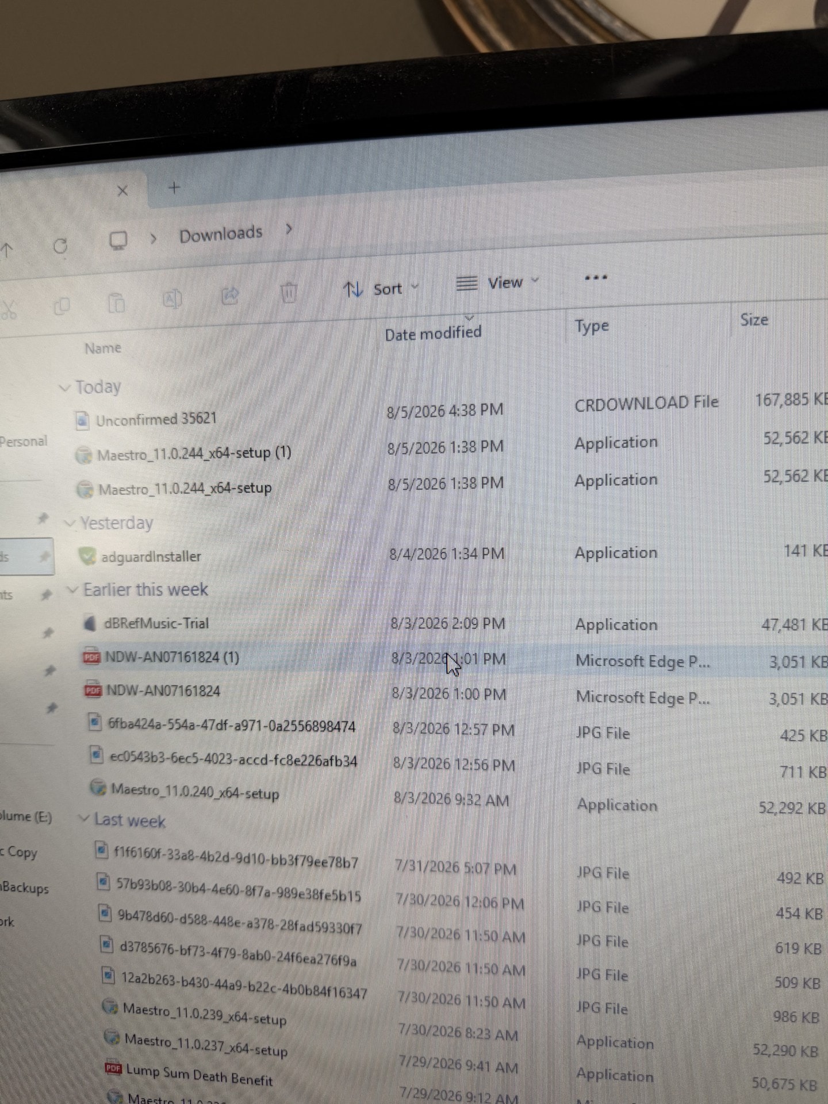
Task: Select the Maestro_11.0.237_x64-setup installer icon
Action: [112, 1037]
